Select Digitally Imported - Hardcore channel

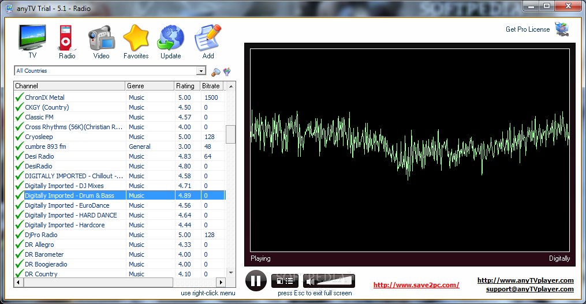click(x=120, y=225)
